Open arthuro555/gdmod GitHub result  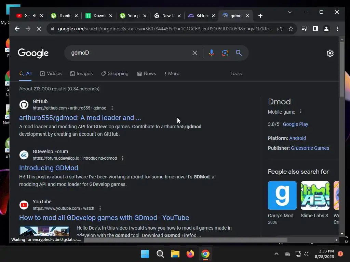(80, 118)
